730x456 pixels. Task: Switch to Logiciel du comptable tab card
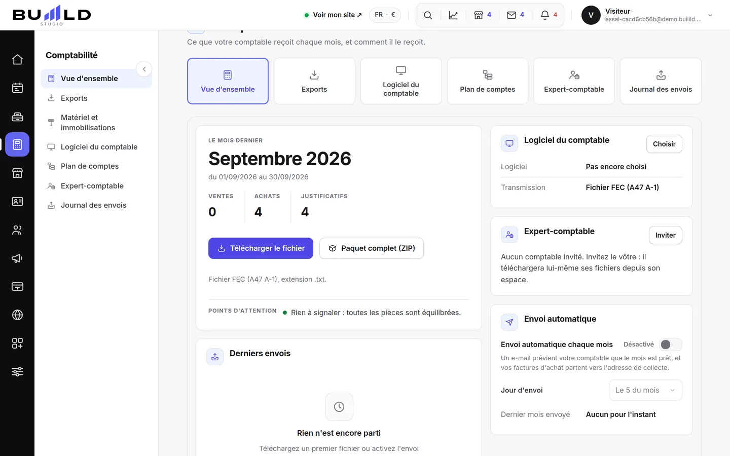pyautogui.click(x=401, y=81)
